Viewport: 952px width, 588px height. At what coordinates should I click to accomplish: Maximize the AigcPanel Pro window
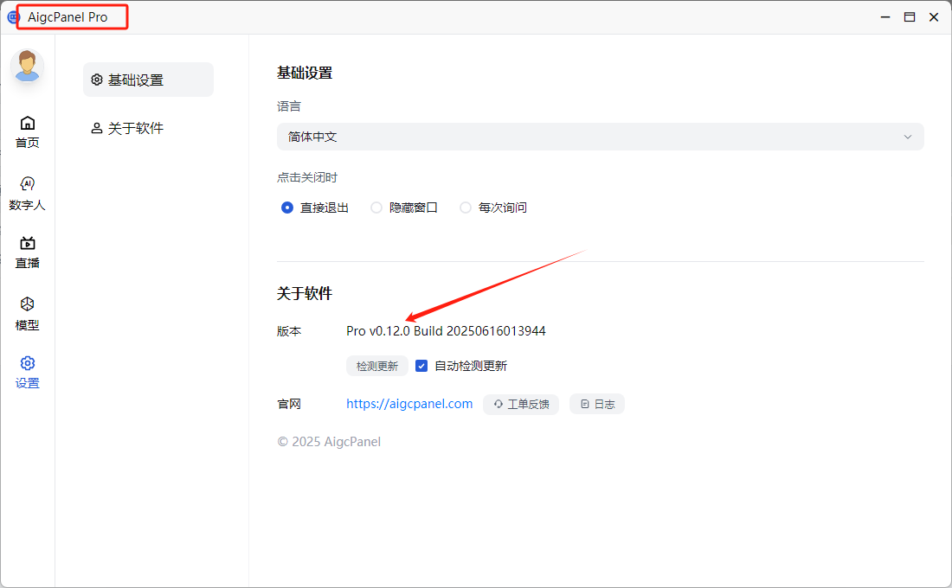point(910,17)
